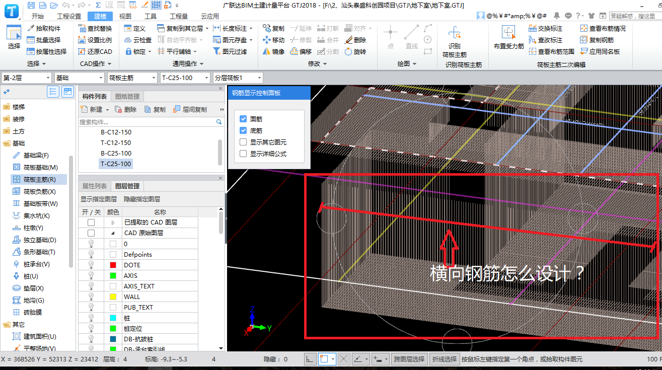Expand the 修改 group arrow
The height and width of the screenshot is (370, 662).
[x=325, y=64]
